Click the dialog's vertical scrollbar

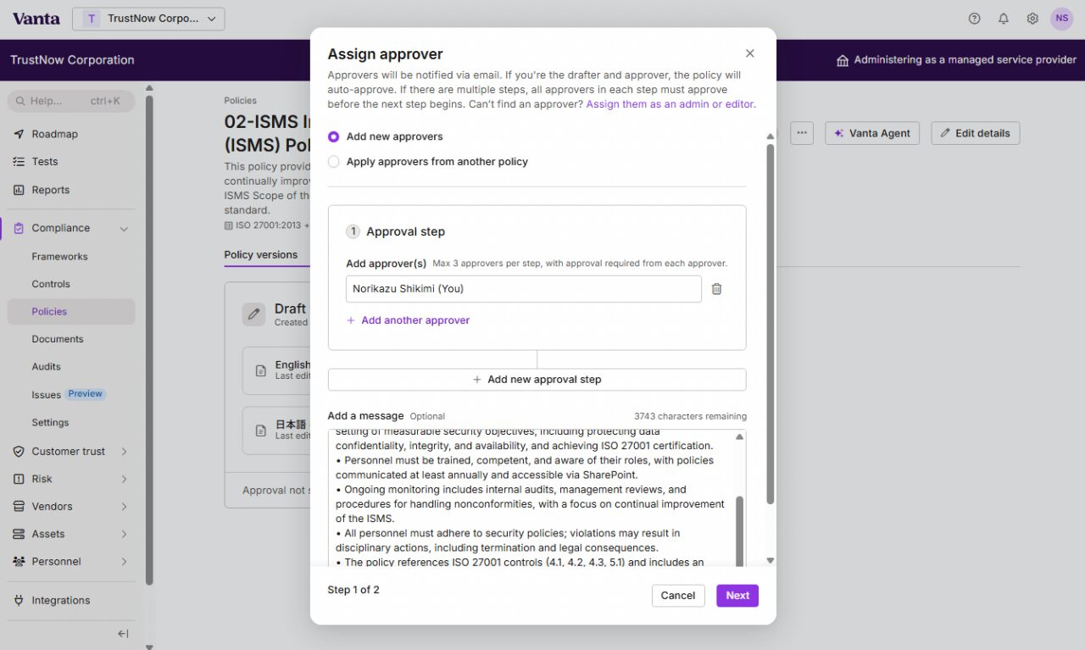point(771,324)
